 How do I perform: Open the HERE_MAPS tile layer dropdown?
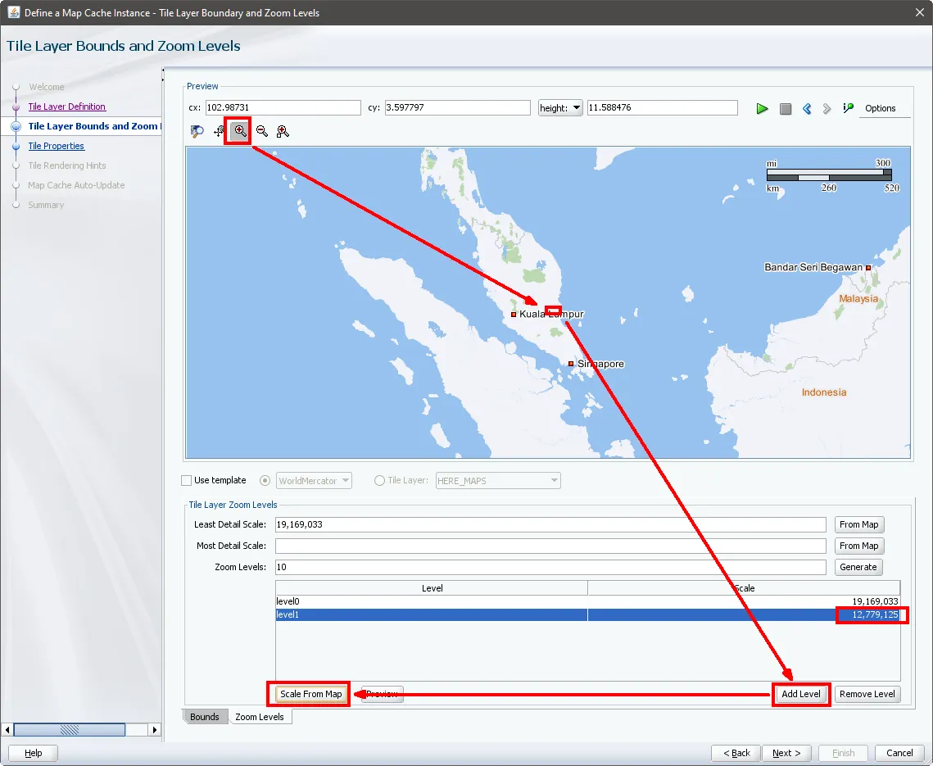pos(554,481)
